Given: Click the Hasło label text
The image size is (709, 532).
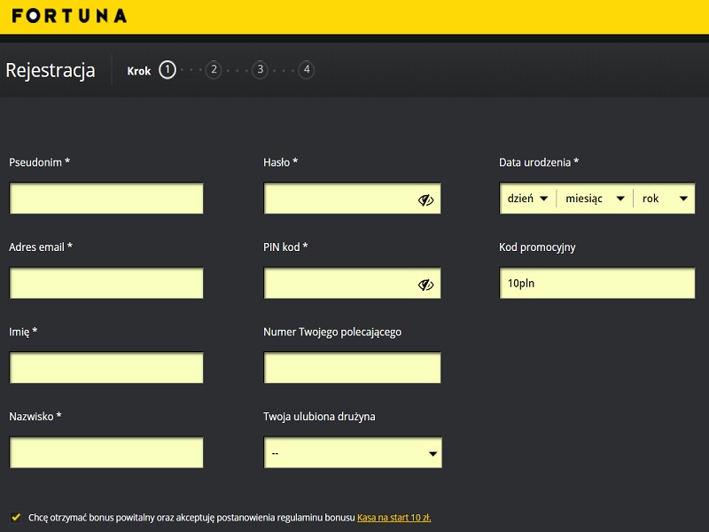Looking at the screenshot, I should coord(280,162).
